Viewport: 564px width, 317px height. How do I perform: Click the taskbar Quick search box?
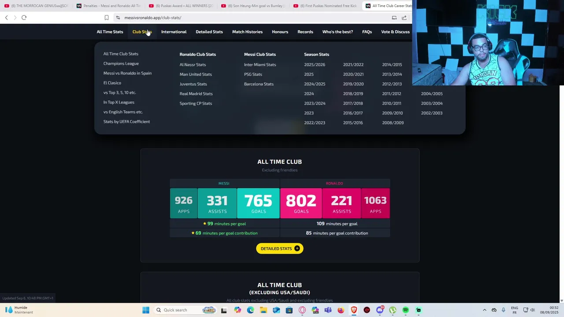(185, 310)
